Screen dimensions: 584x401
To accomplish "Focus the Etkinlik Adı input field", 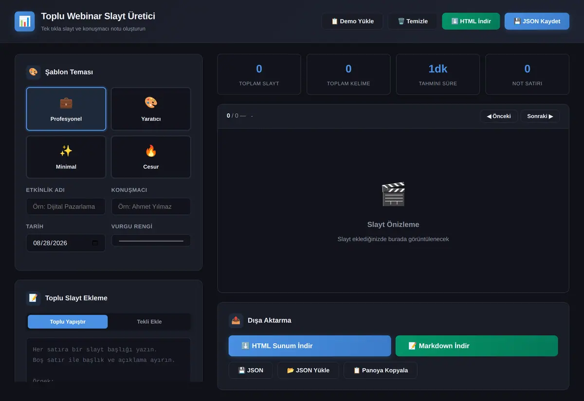I will tap(66, 207).
